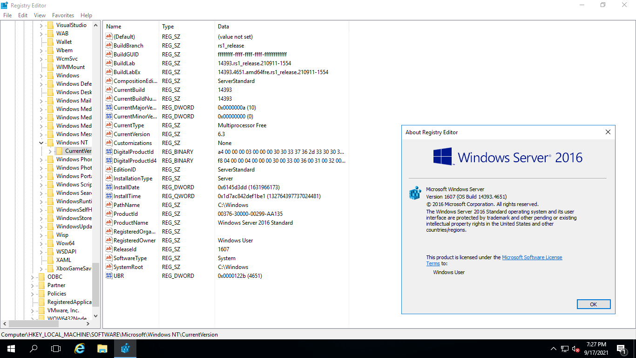
Task: Select the Customizations value name
Action: tap(133, 143)
